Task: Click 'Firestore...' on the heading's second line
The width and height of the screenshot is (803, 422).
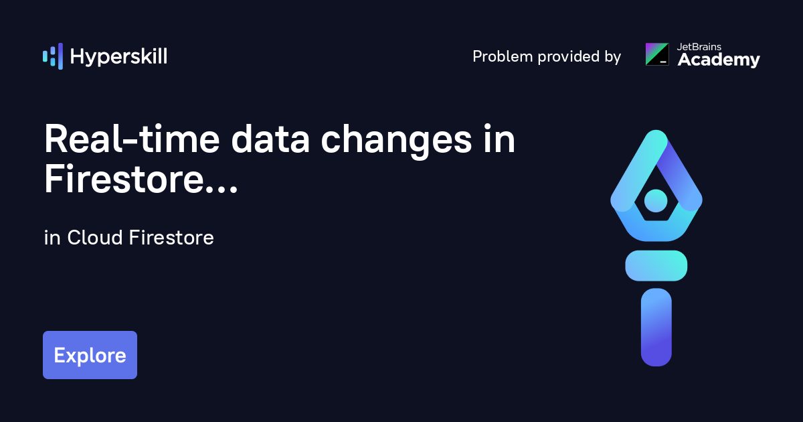Action: 141,179
